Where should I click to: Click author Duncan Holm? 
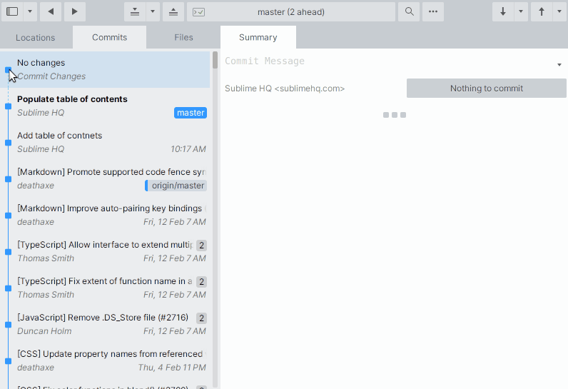(44, 331)
